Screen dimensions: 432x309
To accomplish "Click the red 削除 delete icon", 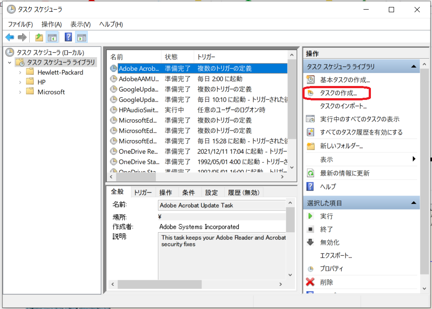I will pos(311,282).
